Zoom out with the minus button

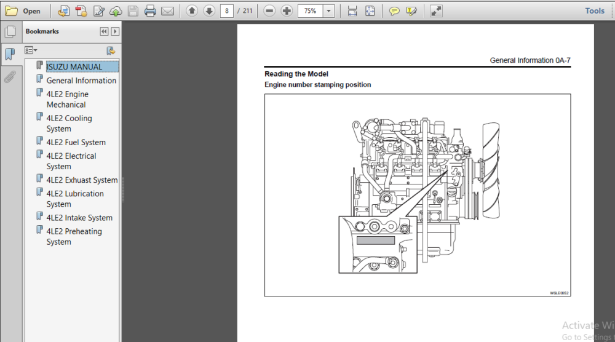269,11
